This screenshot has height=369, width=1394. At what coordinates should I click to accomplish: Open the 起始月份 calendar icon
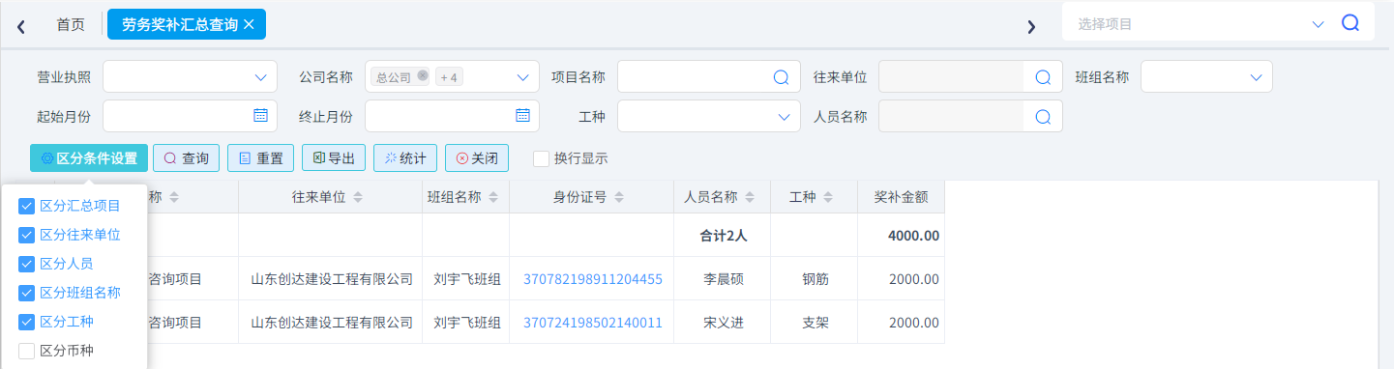(x=260, y=115)
